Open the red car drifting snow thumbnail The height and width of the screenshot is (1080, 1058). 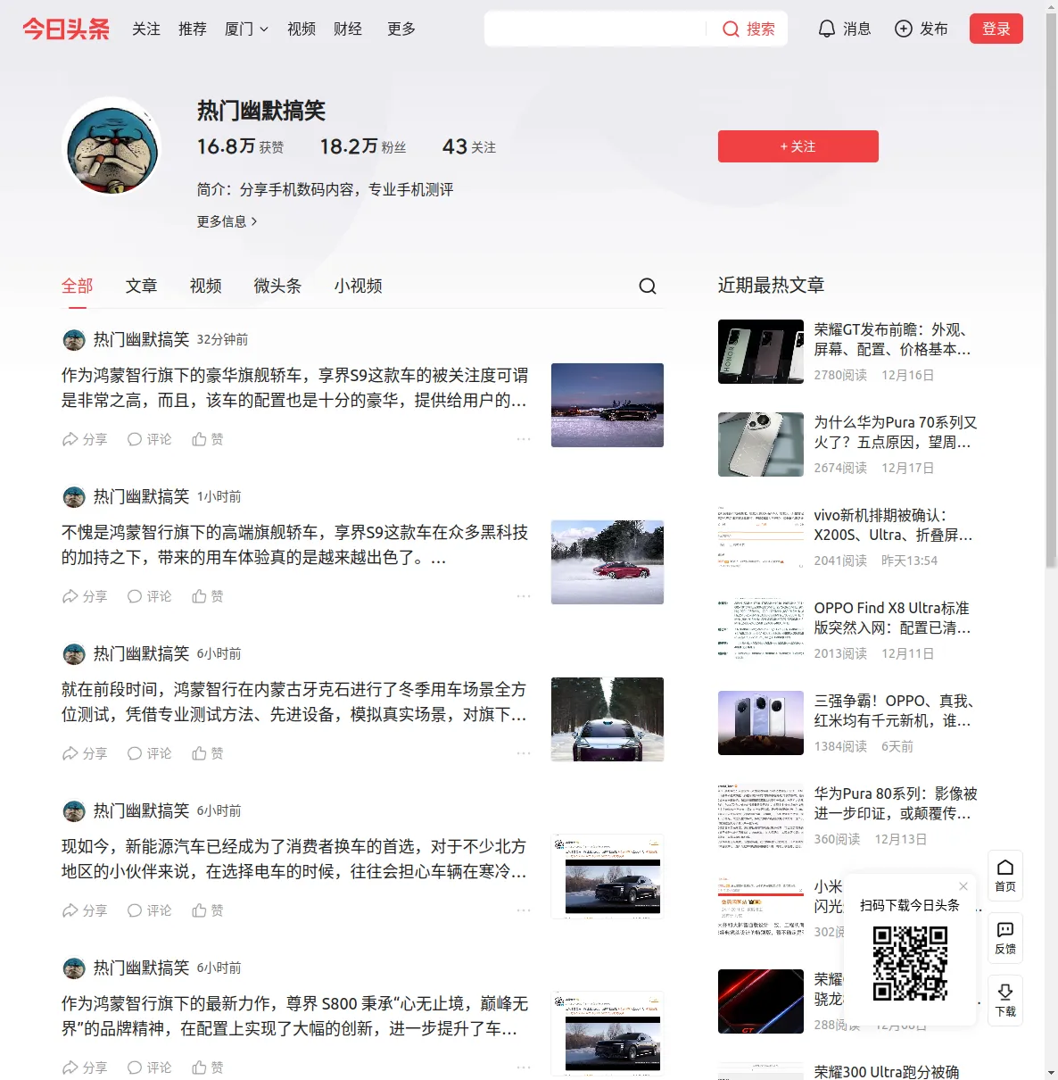click(x=608, y=562)
